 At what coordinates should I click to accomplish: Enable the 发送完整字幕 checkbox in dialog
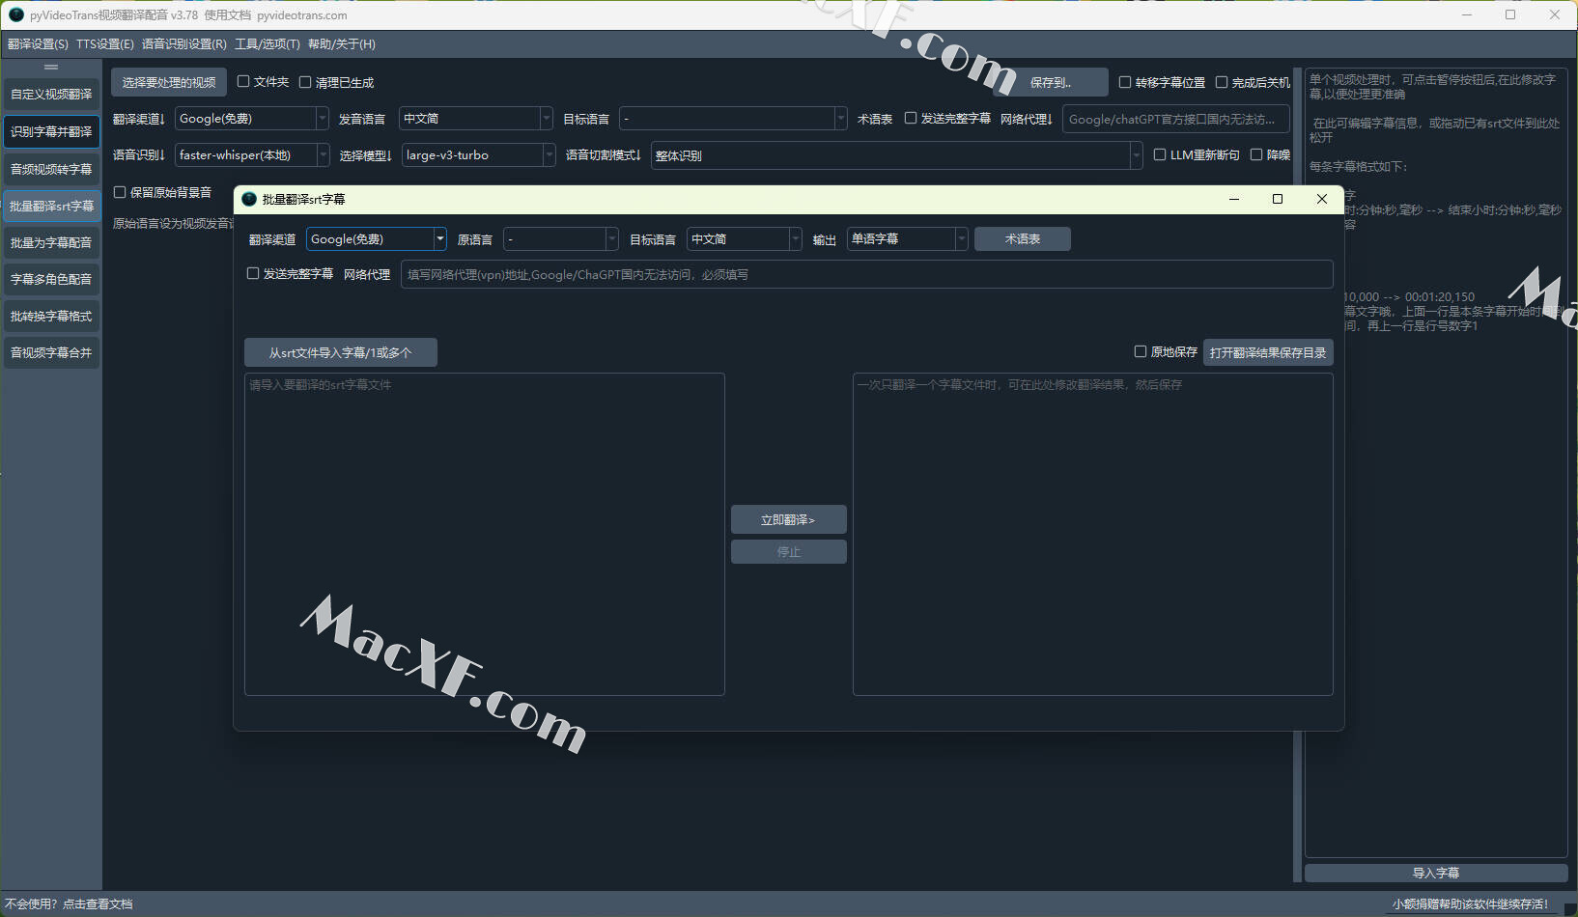[253, 274]
